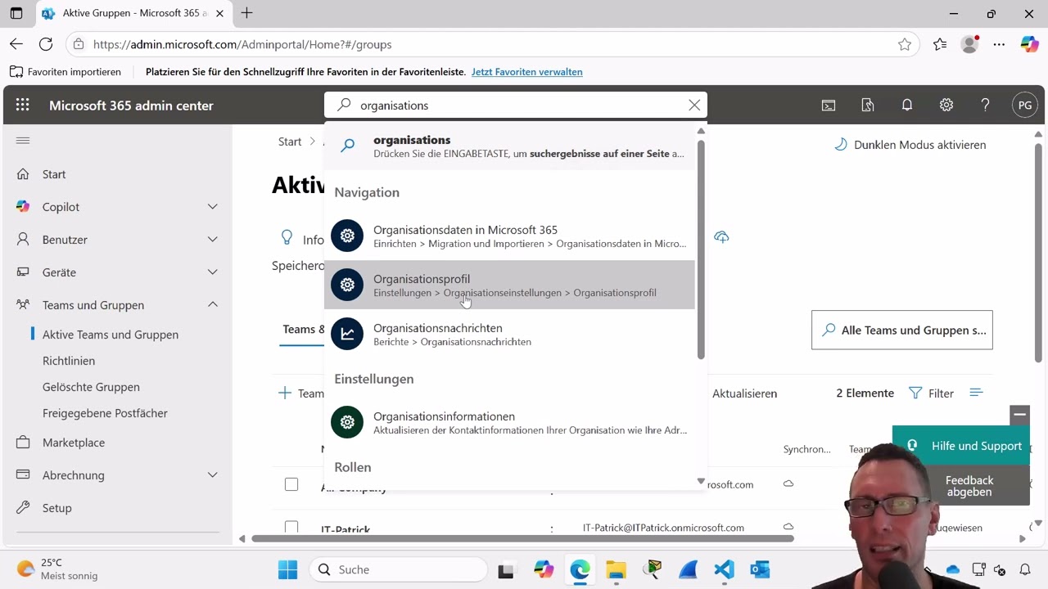Click the Aktualisieren button
The image size is (1048, 589).
tap(744, 393)
